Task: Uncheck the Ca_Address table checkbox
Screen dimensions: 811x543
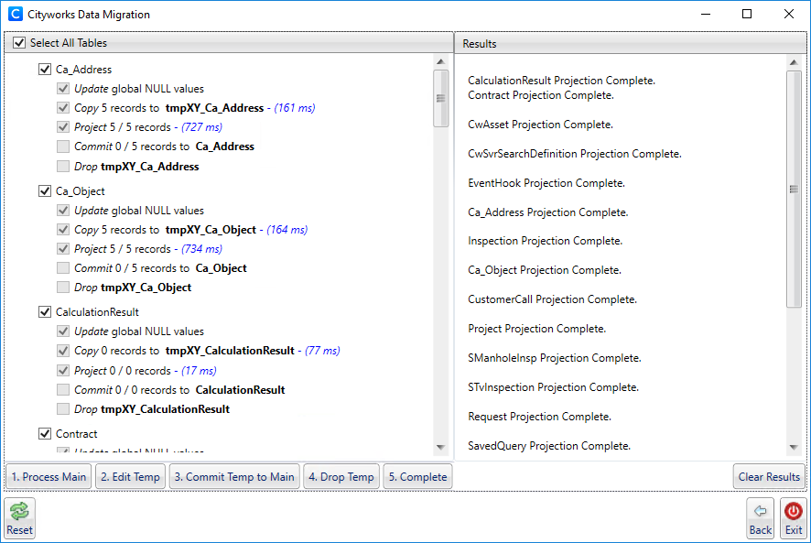Action: pos(45,69)
